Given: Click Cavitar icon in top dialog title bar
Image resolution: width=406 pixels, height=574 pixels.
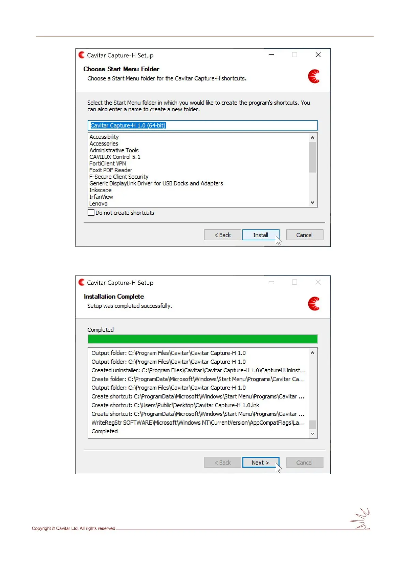Looking at the screenshot, I should (x=81, y=55).
